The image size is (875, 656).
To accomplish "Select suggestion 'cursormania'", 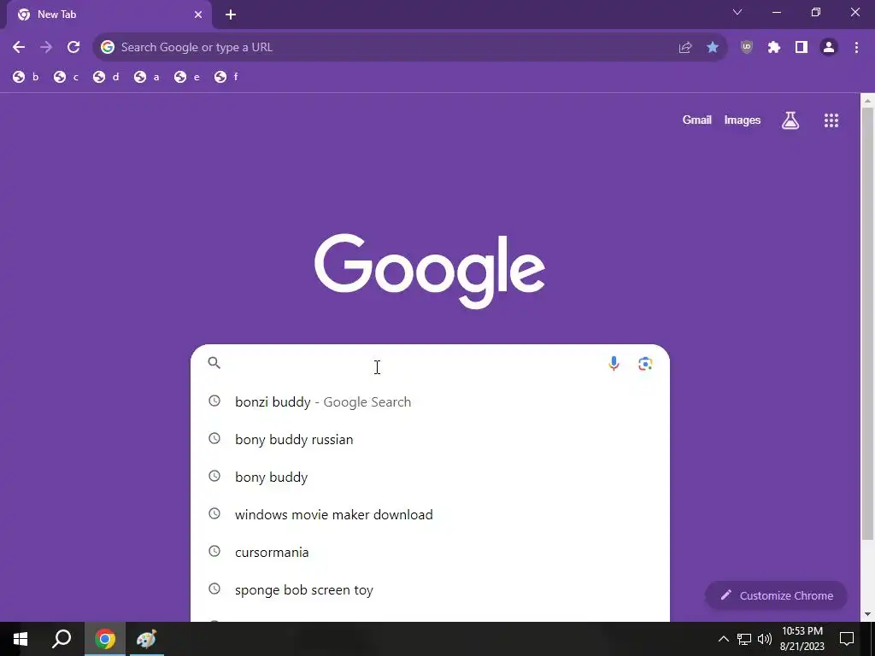I will pyautogui.click(x=430, y=553).
